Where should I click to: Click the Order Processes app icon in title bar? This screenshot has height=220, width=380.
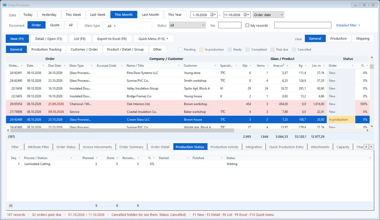click(x=5, y=5)
